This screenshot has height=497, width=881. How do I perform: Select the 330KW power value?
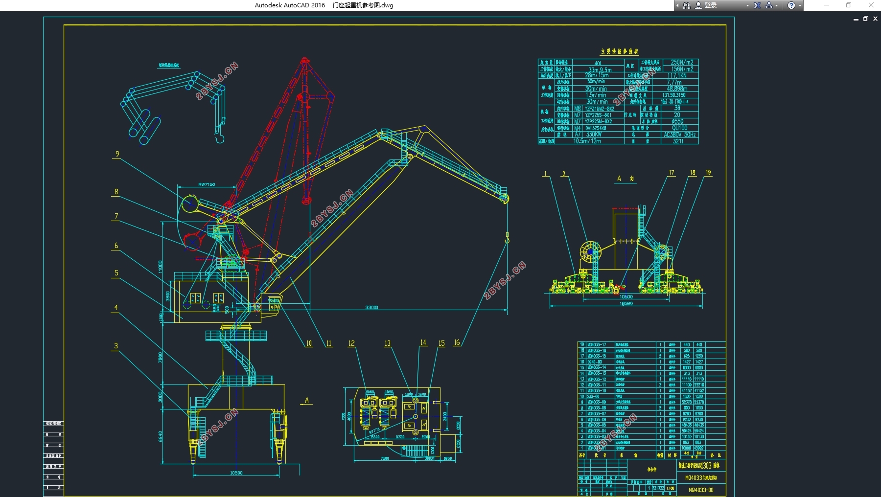594,135
